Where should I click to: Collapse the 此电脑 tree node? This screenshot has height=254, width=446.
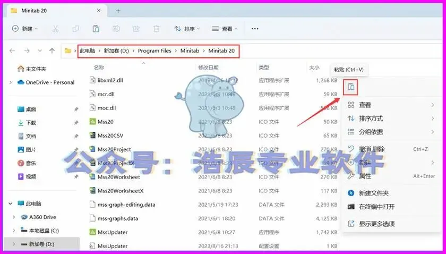click(x=11, y=204)
